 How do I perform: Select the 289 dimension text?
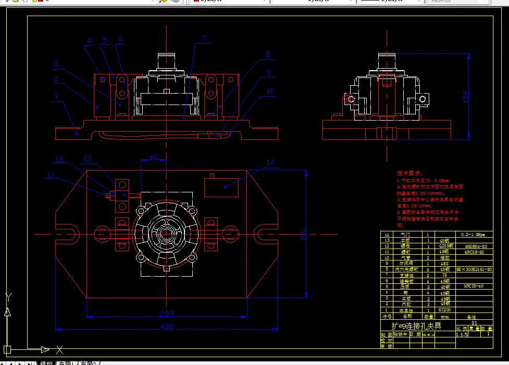pyautogui.click(x=167, y=314)
